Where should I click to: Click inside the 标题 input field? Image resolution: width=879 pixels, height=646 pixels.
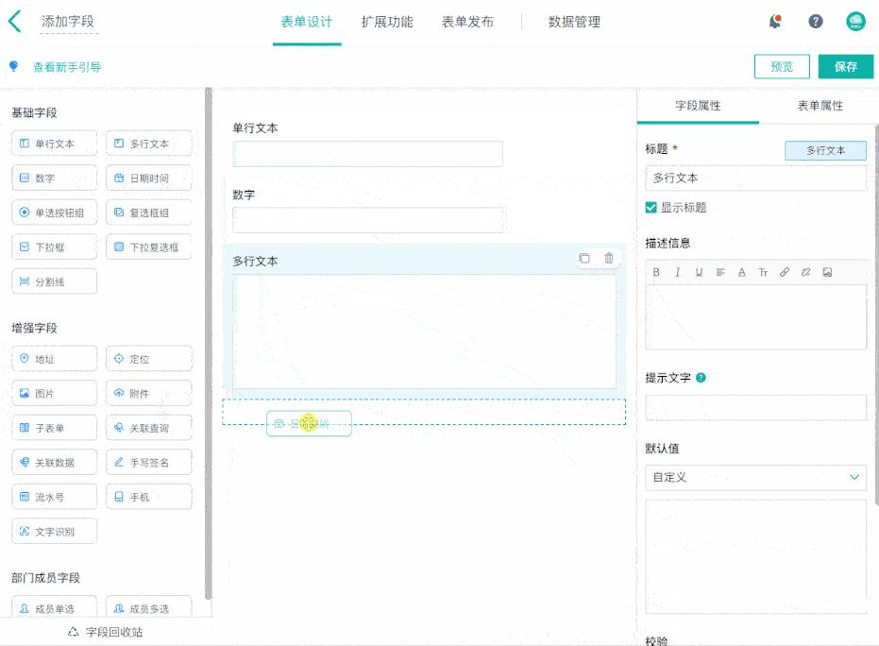pyautogui.click(x=755, y=178)
